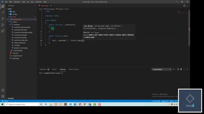This screenshot has height=114, width=204.
Task: Click the Visual Studio Code taskbar icon
Action: coord(70,104)
